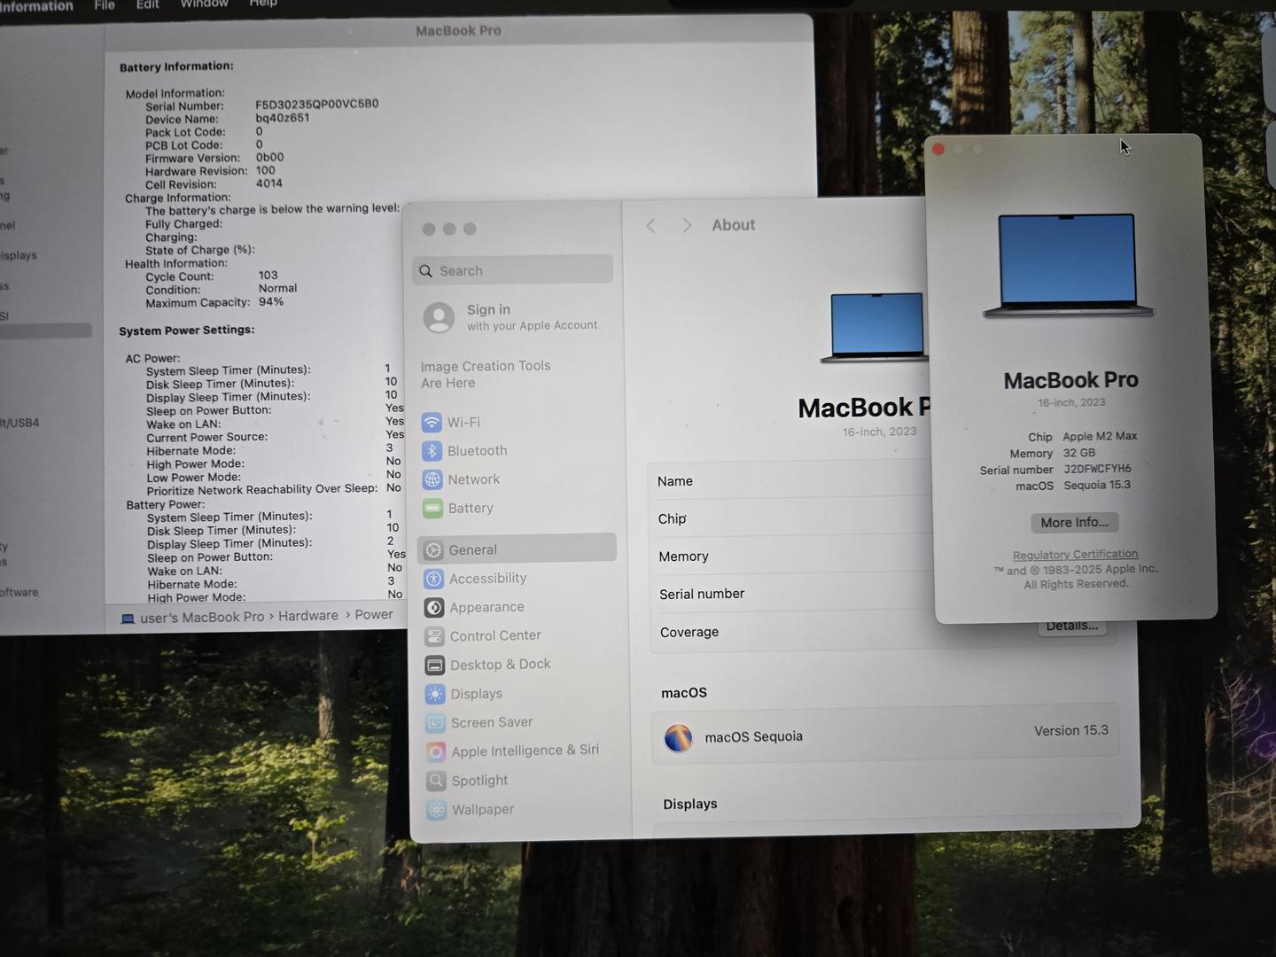
Task: Open Wallpaper settings
Action: pos(482,810)
